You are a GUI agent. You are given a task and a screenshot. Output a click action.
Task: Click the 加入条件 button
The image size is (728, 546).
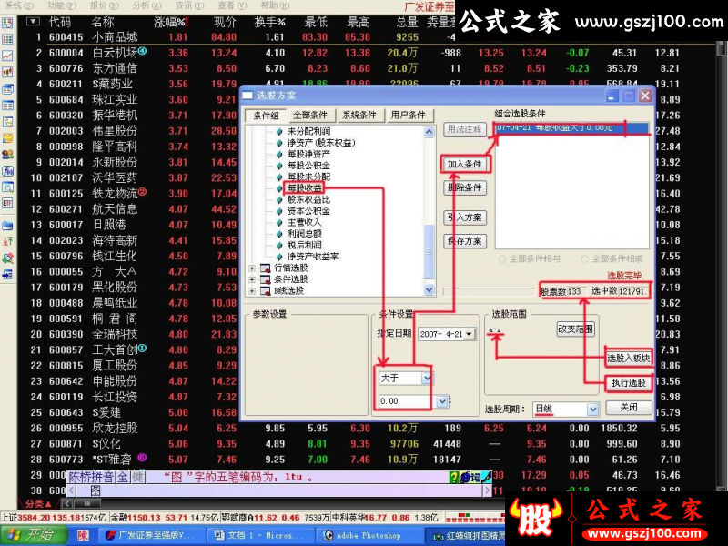tap(464, 164)
